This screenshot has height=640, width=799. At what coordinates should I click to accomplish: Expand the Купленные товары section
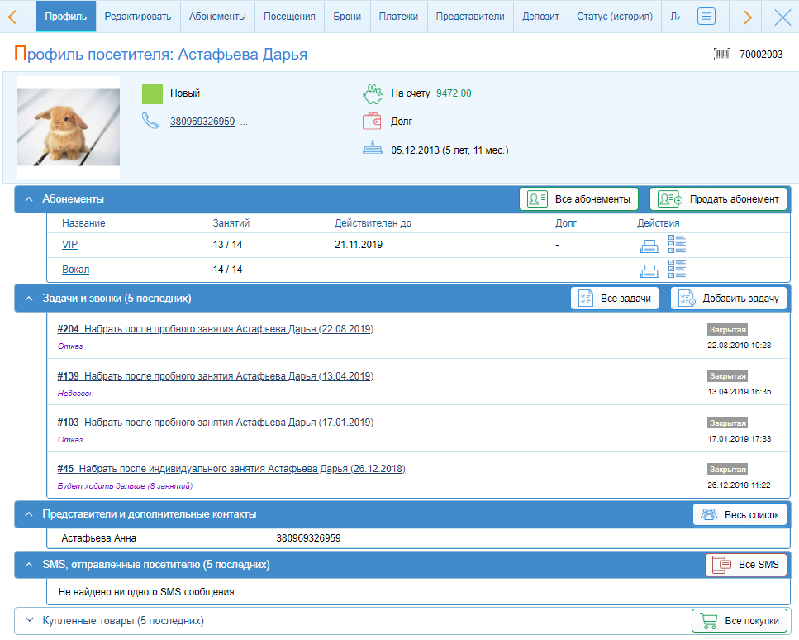[x=28, y=620]
